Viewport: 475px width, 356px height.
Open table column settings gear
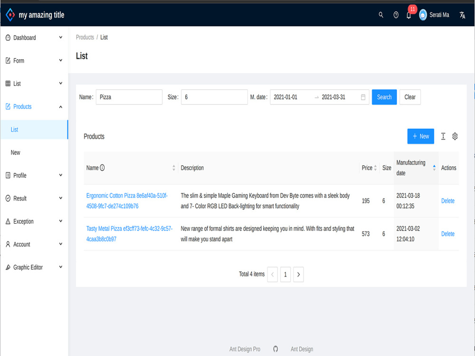point(455,136)
